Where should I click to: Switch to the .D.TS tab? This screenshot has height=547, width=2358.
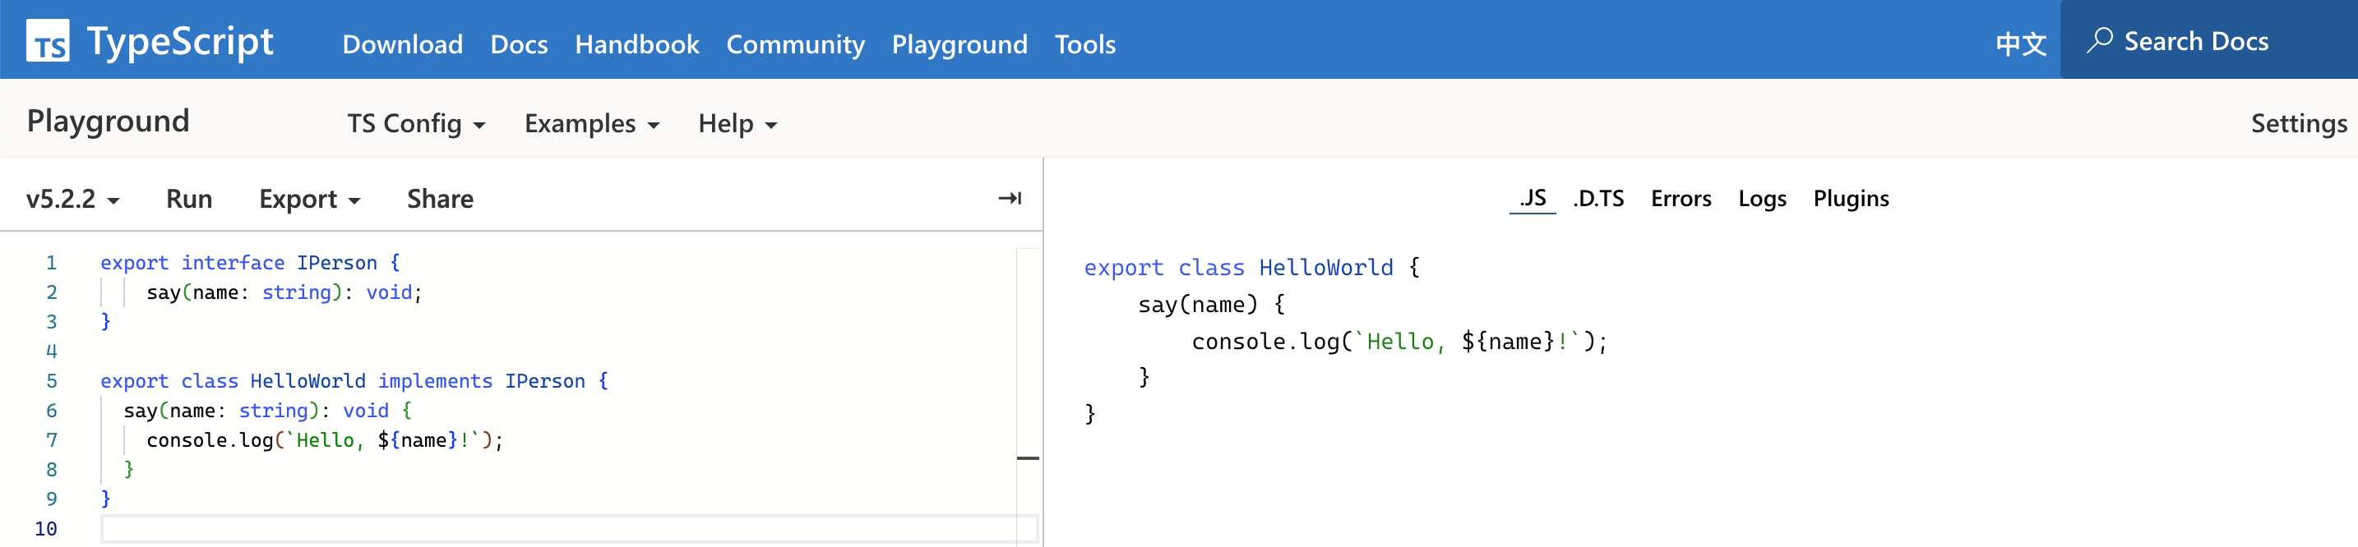click(1598, 198)
